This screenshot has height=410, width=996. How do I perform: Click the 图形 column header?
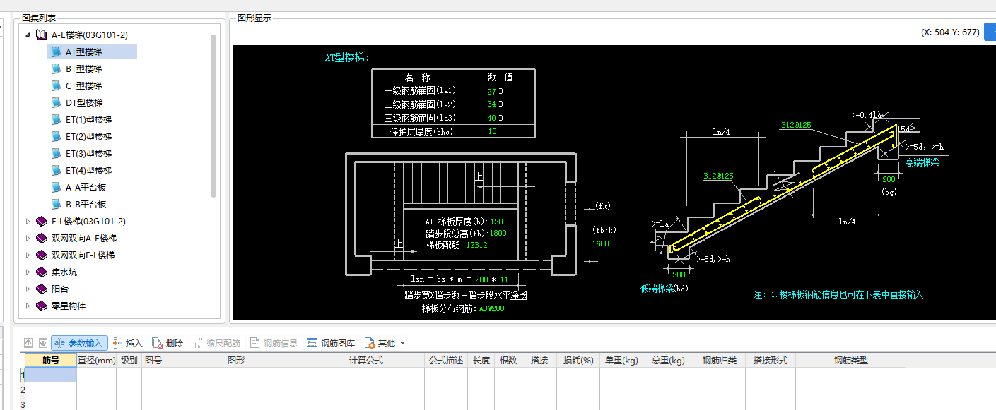click(236, 360)
